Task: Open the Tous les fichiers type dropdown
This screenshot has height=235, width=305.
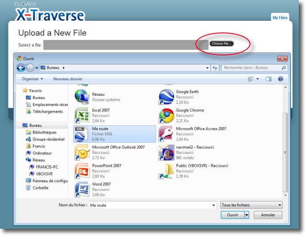Action: (x=251, y=205)
